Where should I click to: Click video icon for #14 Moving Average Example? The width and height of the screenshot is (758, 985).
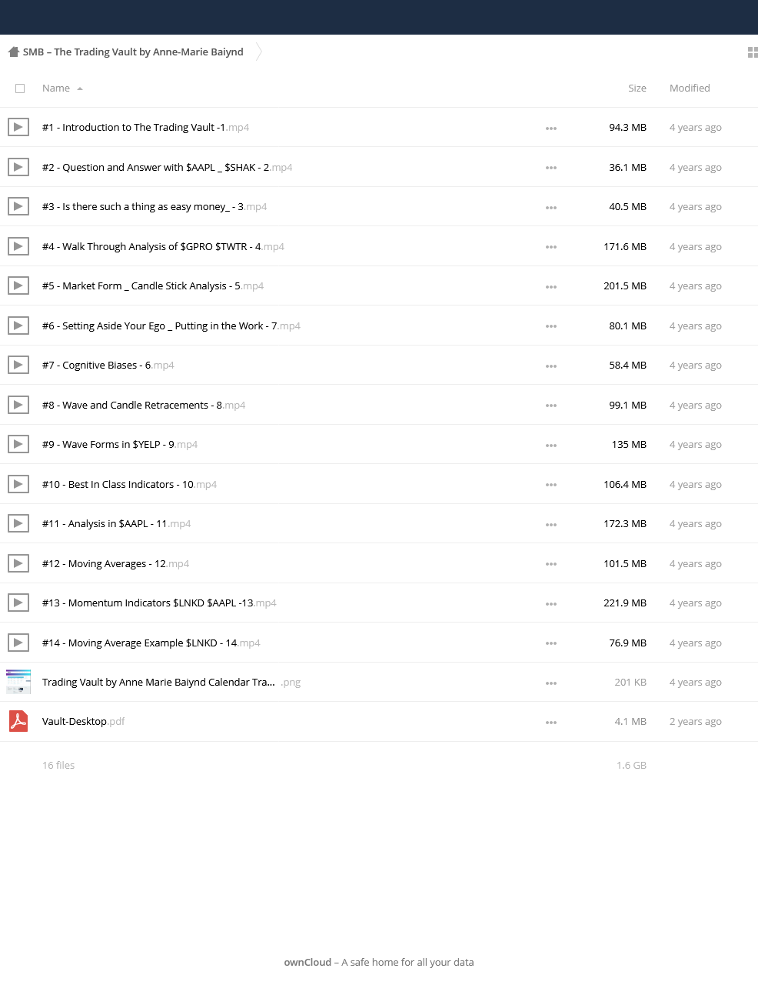18,642
